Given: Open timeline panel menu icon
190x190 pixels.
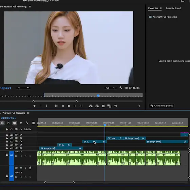Looking at the screenshot, I should tap(28, 113).
